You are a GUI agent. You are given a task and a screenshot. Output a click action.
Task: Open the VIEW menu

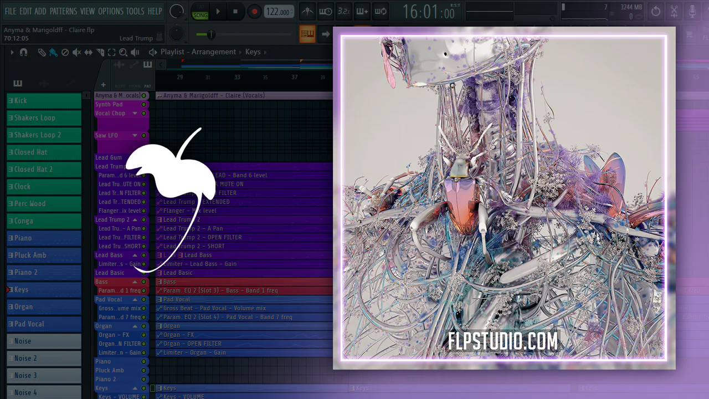coord(88,11)
